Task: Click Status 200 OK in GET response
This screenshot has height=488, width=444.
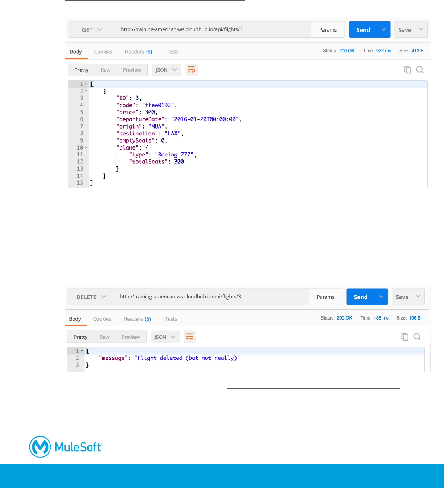Action: pyautogui.click(x=339, y=51)
